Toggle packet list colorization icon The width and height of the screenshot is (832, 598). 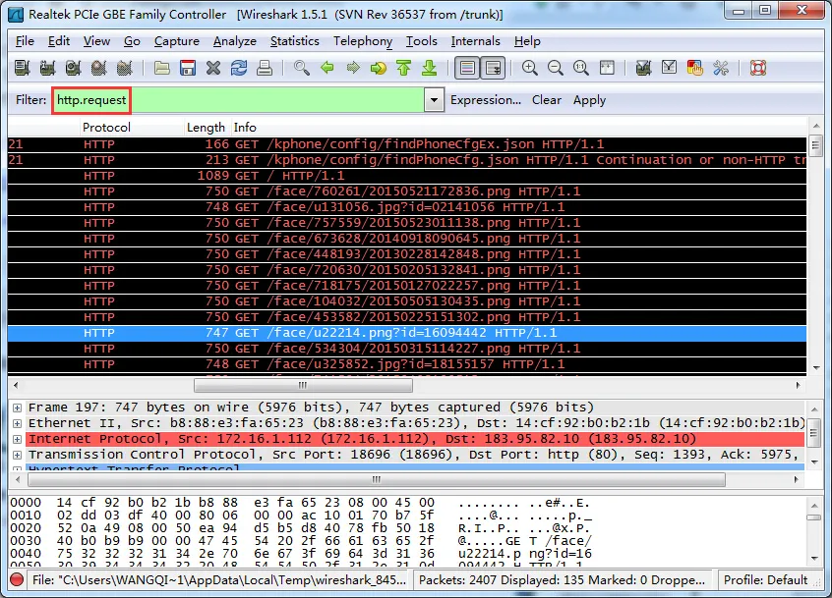tap(467, 68)
